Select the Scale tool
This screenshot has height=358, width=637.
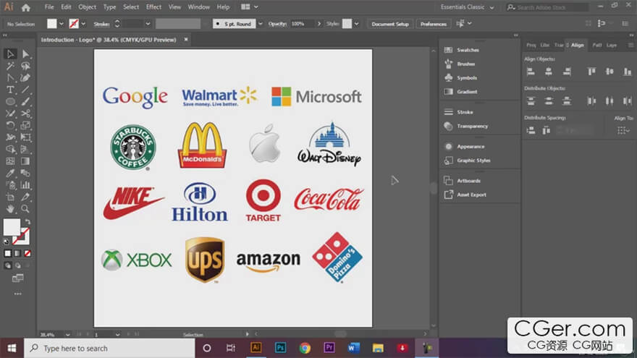point(25,125)
